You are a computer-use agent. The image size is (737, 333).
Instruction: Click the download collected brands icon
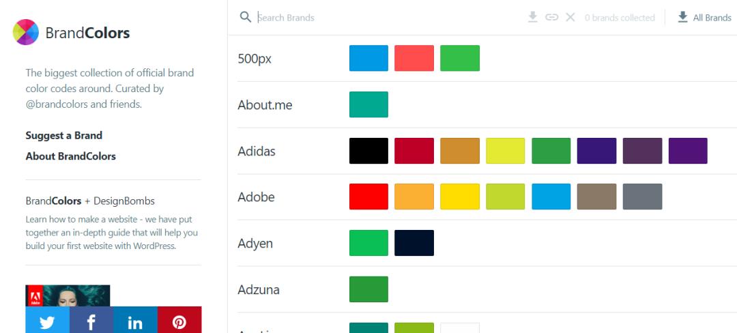[x=533, y=17]
